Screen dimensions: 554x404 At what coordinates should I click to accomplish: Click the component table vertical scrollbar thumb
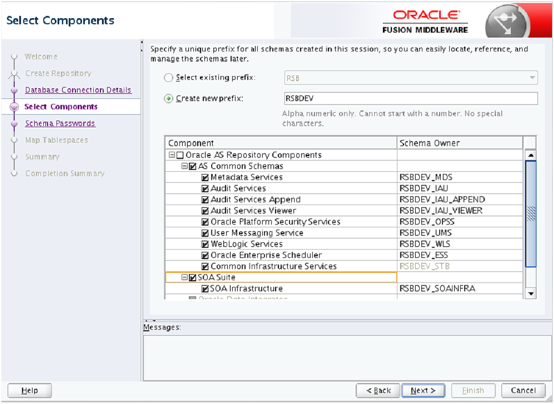530,214
